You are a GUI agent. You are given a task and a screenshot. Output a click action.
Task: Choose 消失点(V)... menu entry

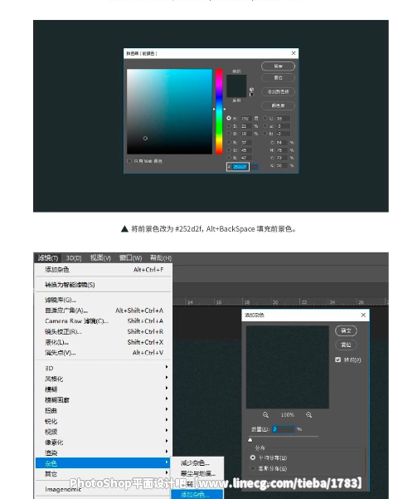(x=104, y=353)
